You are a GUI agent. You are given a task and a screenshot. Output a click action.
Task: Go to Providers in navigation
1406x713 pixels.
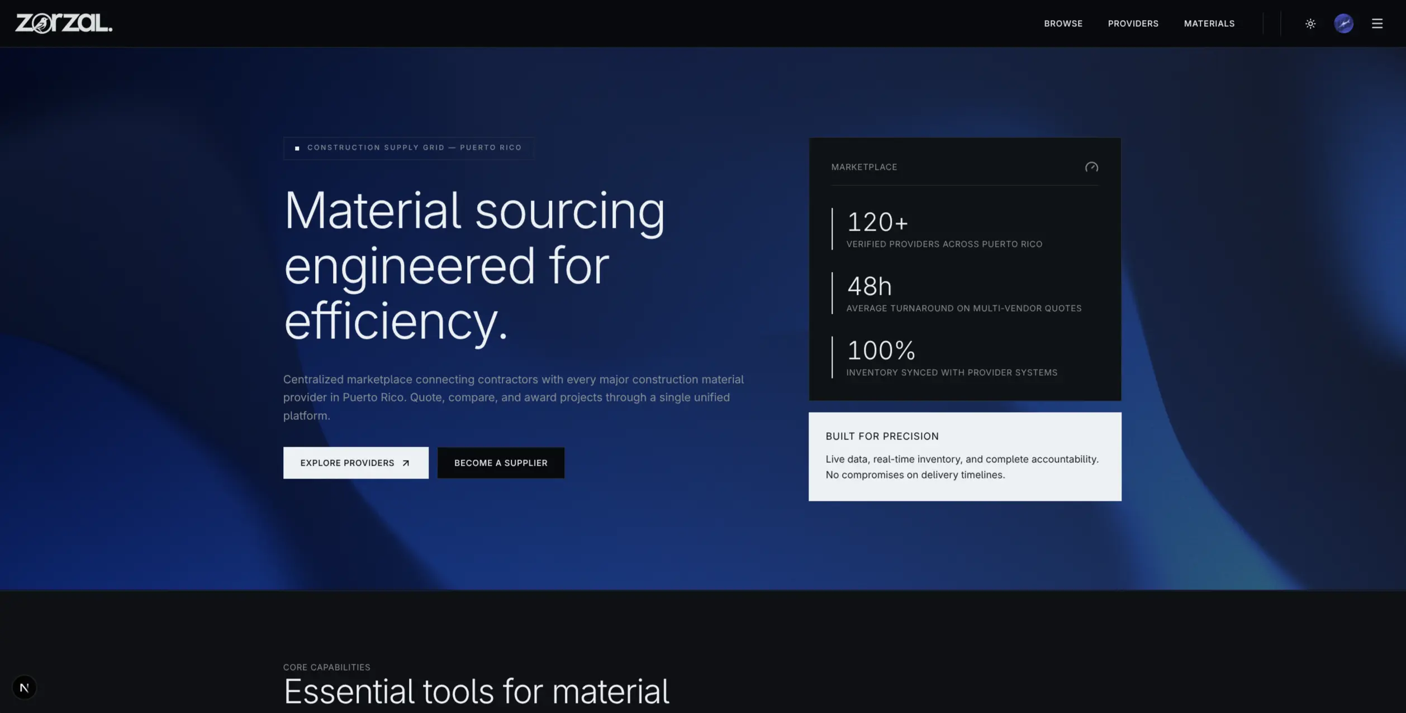click(1133, 23)
